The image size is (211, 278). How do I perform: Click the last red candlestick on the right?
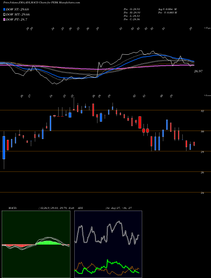(194, 144)
